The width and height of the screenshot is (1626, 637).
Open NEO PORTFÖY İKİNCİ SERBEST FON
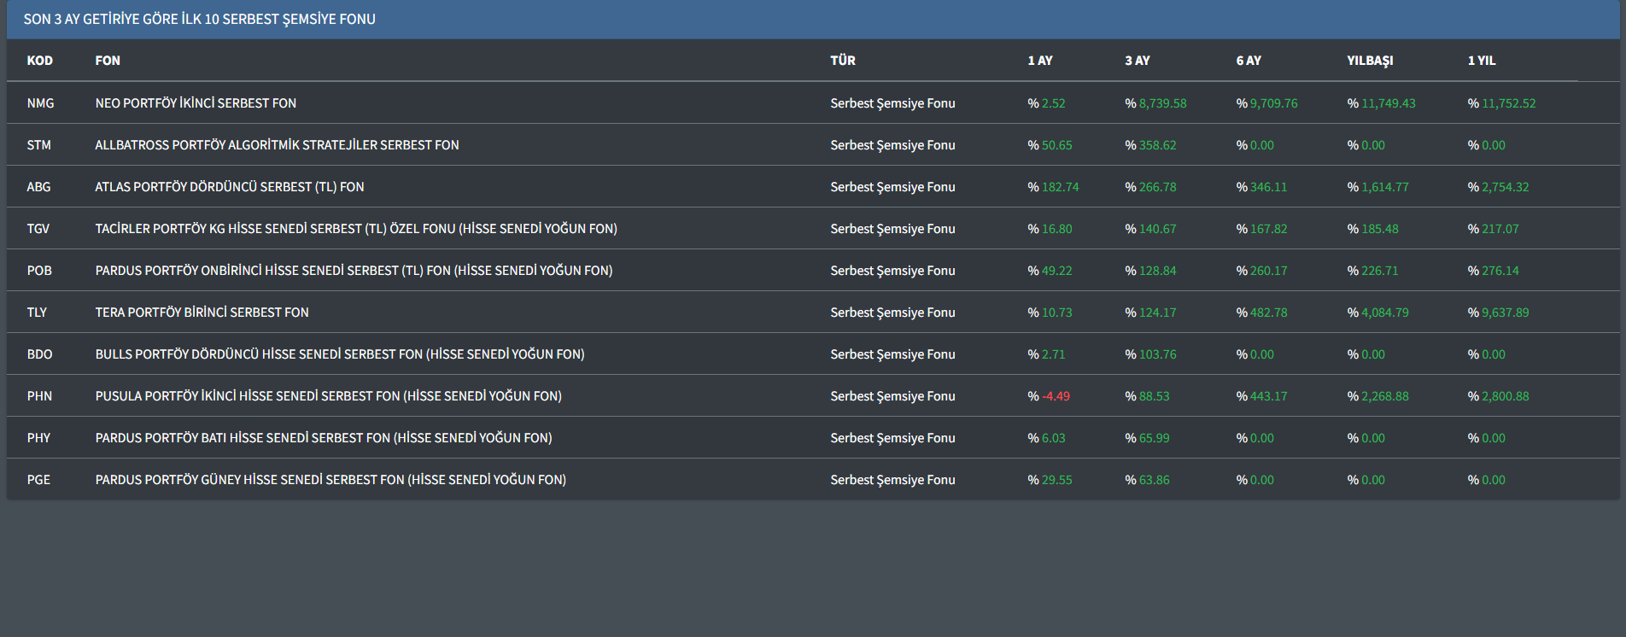click(196, 103)
